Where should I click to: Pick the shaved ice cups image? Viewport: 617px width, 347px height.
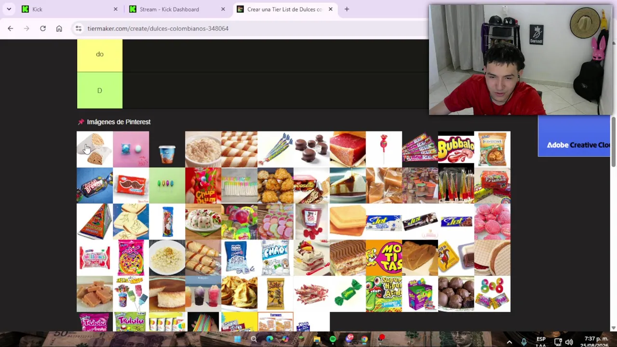[x=203, y=294]
